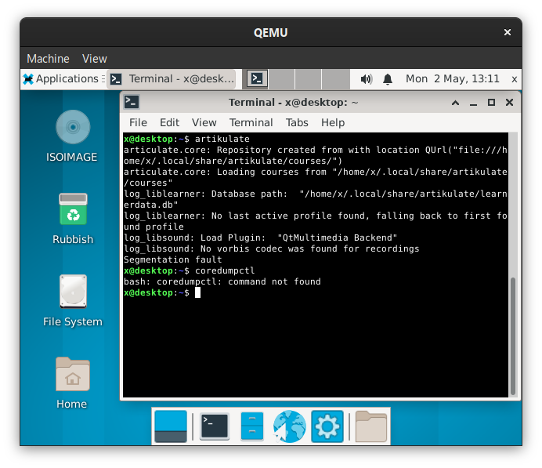Close the QEMU window
Image resolution: width=542 pixels, height=468 pixels.
pyautogui.click(x=507, y=32)
